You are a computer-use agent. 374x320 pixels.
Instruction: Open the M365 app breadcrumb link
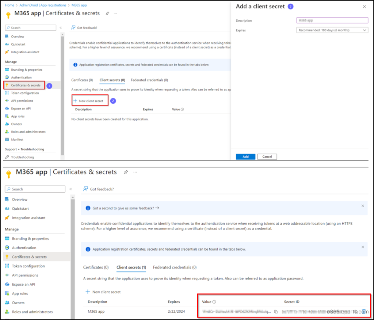pyautogui.click(x=79, y=5)
